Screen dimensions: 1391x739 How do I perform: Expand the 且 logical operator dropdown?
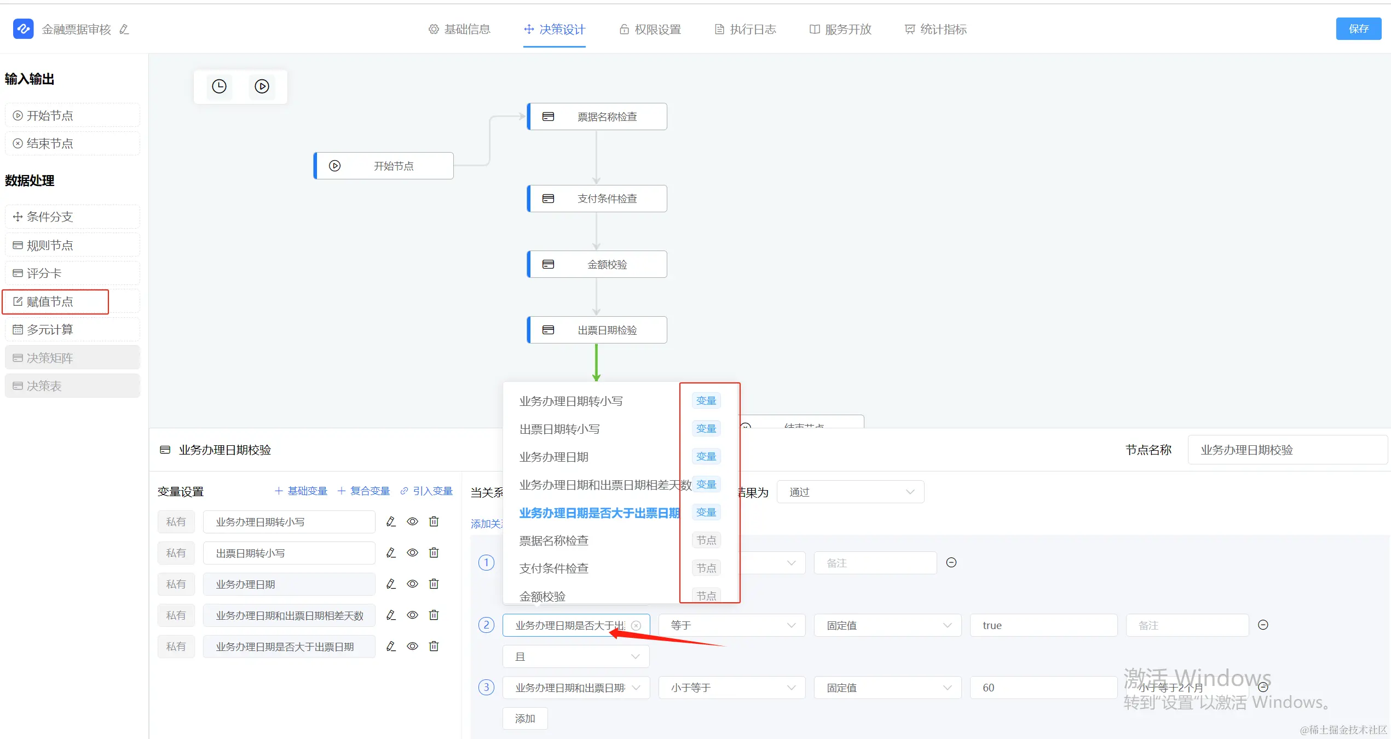coord(576,656)
